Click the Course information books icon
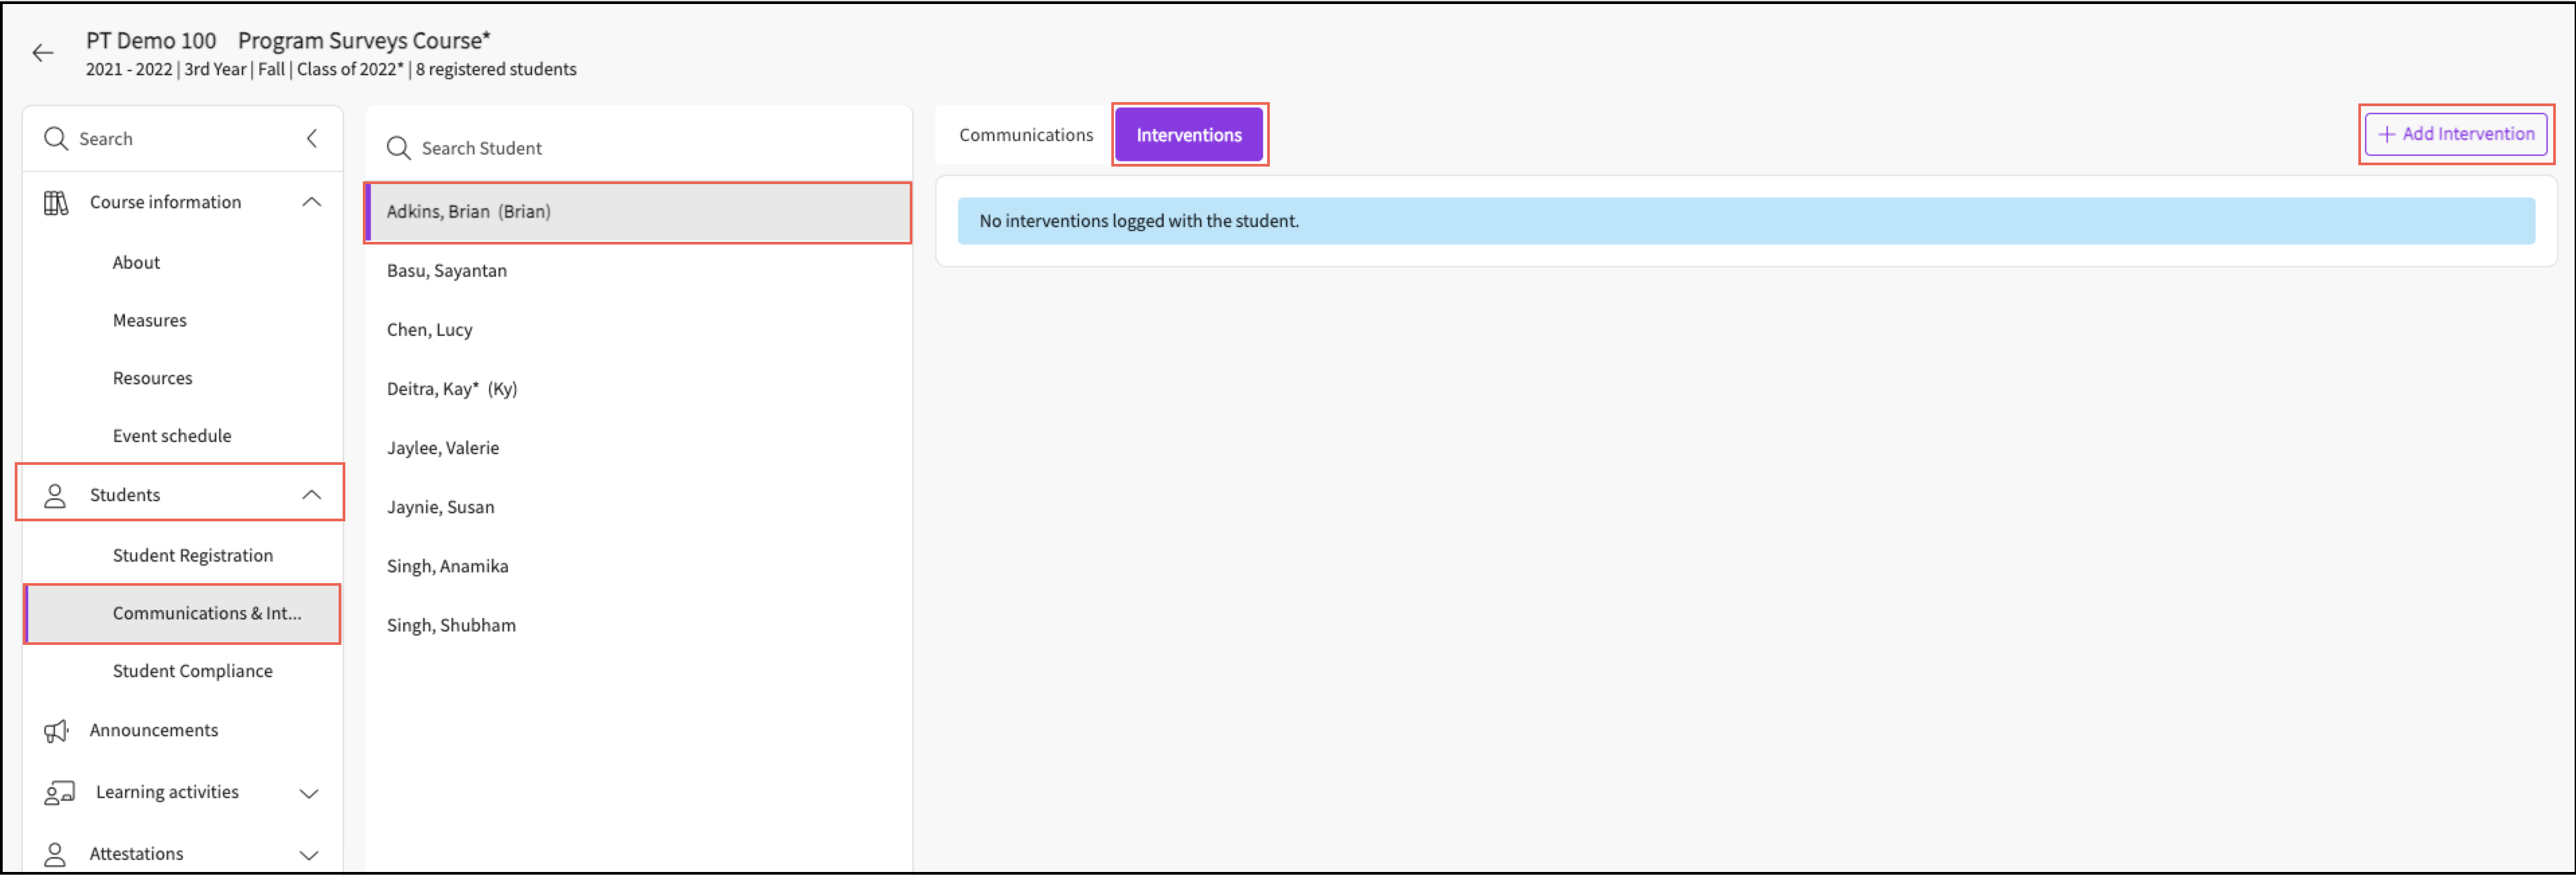The image size is (2576, 876). [x=56, y=203]
